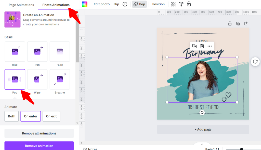Open more options with the three-dot menu
This screenshot has height=150, width=261.
(210, 46)
